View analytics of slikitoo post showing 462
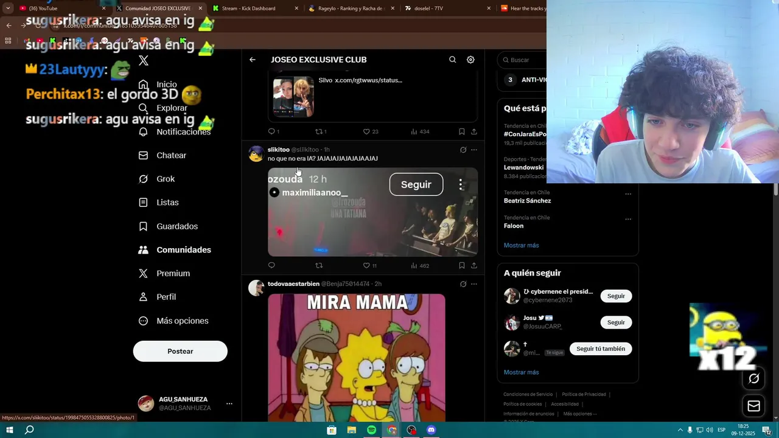The image size is (779, 438). [x=420, y=265]
